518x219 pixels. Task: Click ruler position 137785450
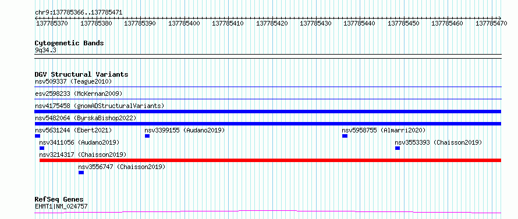[x=403, y=23]
